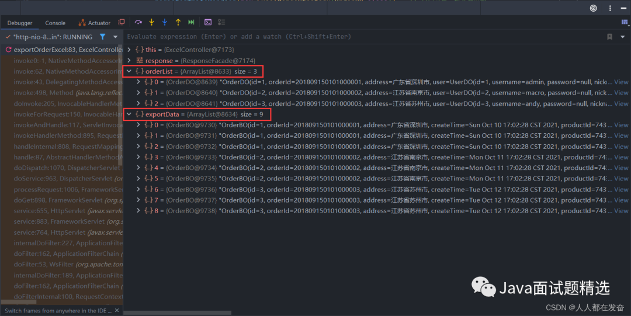Expand the 'this' ExcelController variable
The image size is (631, 316).
point(129,50)
